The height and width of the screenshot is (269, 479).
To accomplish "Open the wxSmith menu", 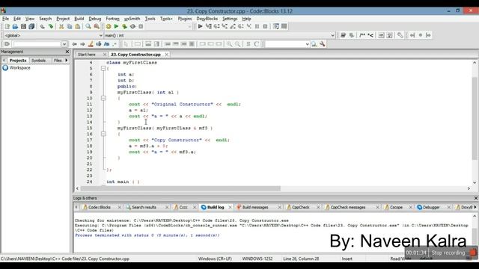I will click(132, 19).
